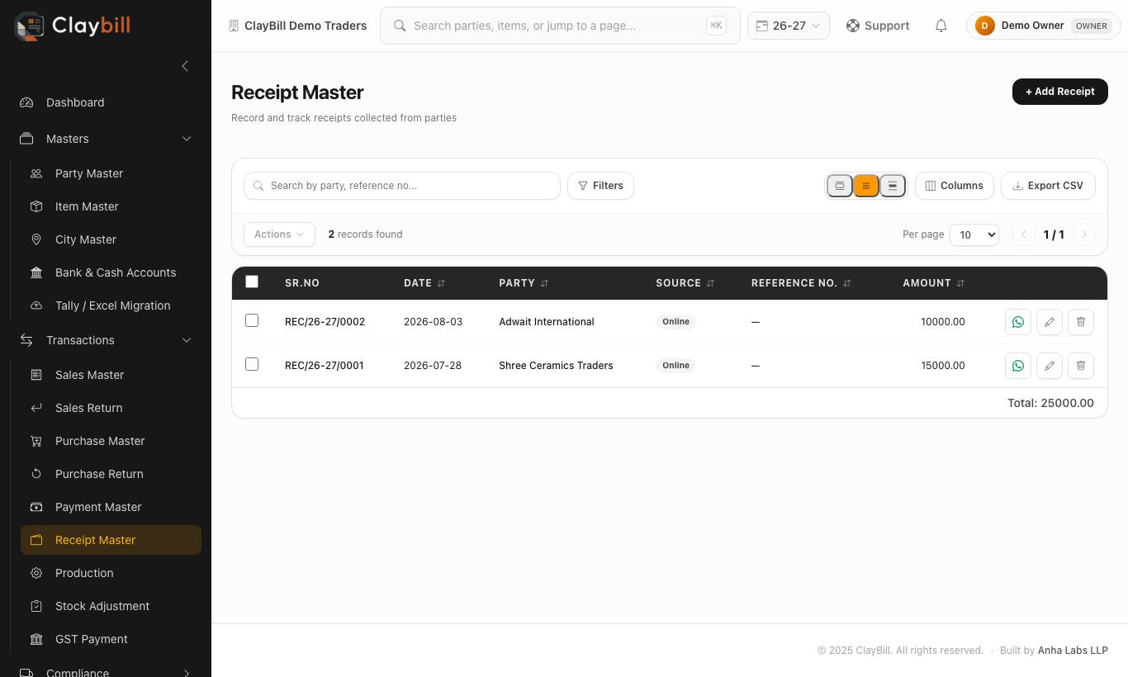Viewport: 1128px width, 677px height.
Task: Open the Actions dropdown
Action: [x=279, y=234]
